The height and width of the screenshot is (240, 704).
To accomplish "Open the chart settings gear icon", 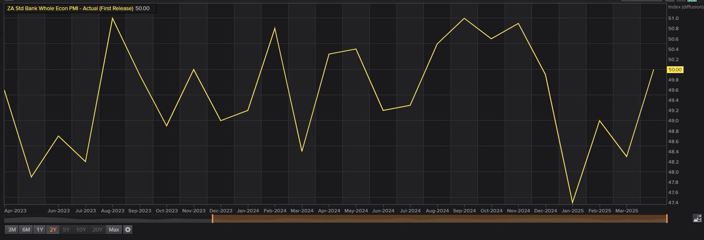I will tap(128, 230).
